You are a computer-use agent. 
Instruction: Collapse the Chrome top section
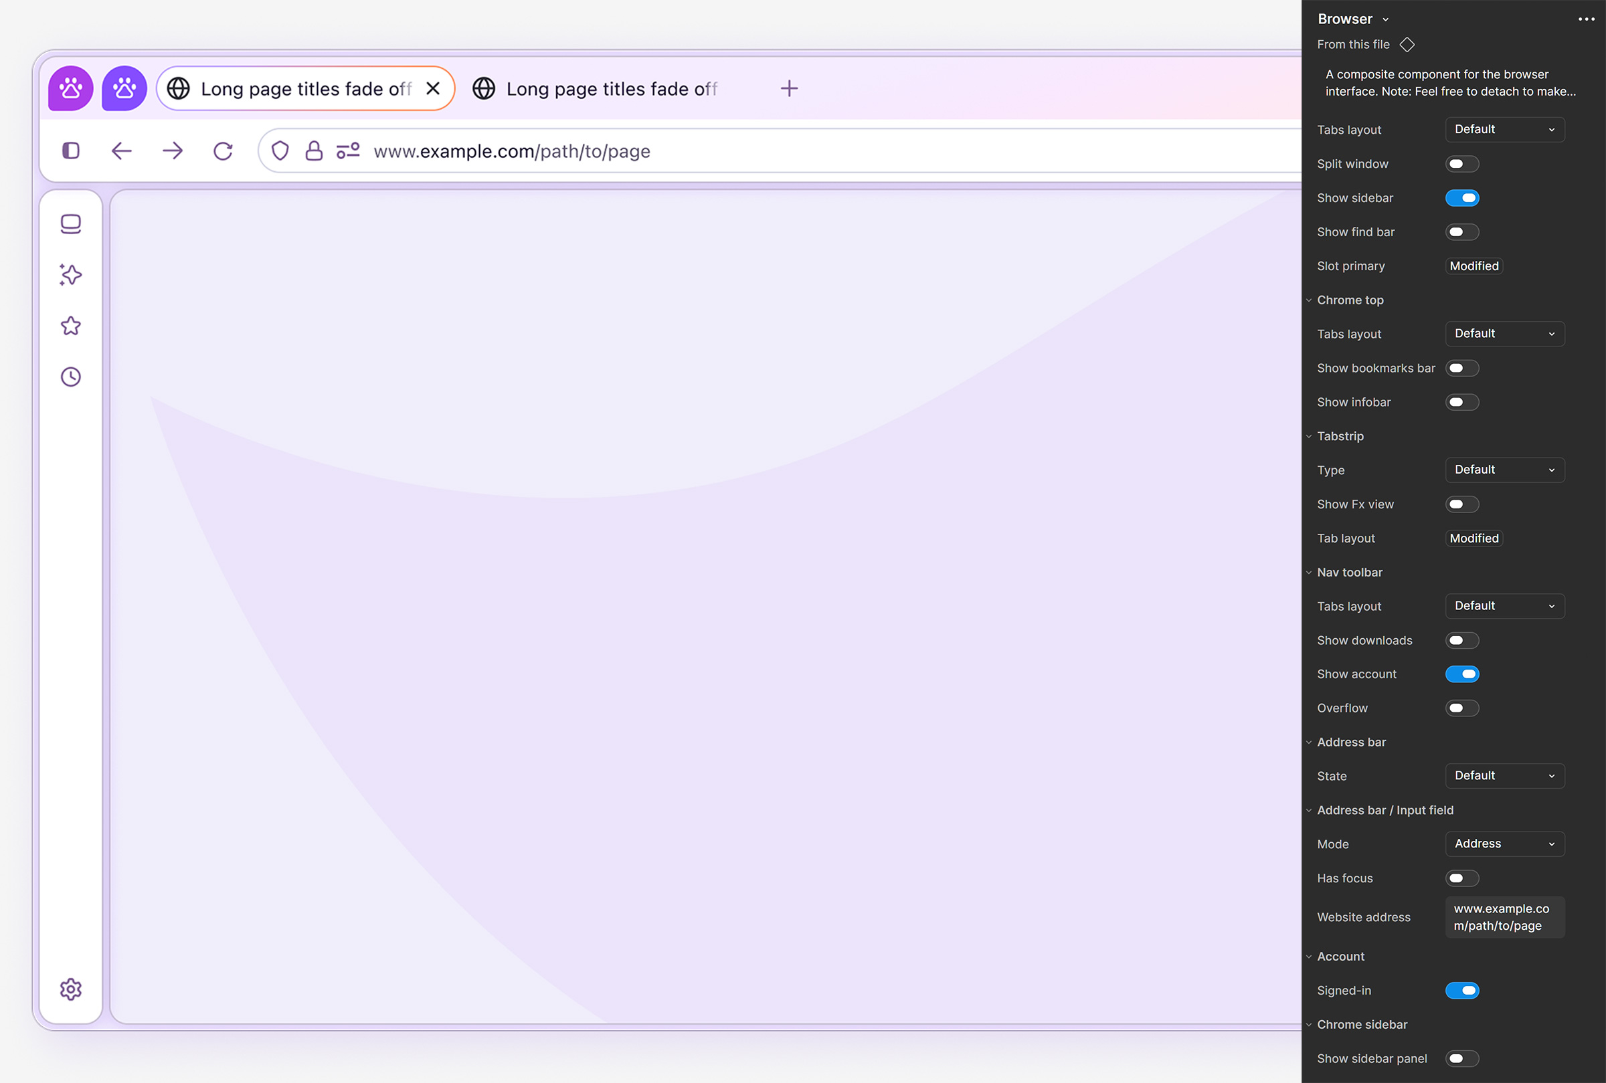[x=1308, y=300]
